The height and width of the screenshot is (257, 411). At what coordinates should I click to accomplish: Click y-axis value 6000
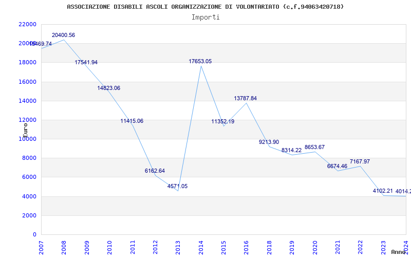point(29,177)
